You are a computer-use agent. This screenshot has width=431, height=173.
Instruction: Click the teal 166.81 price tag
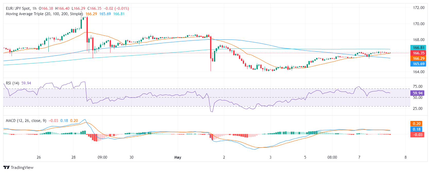(x=418, y=48)
